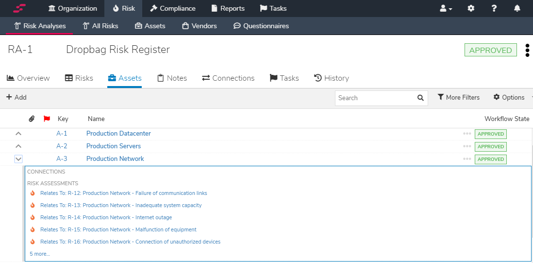The image size is (533, 263).
Task: Expand the Production Datacenter row chevron
Action: click(x=18, y=133)
